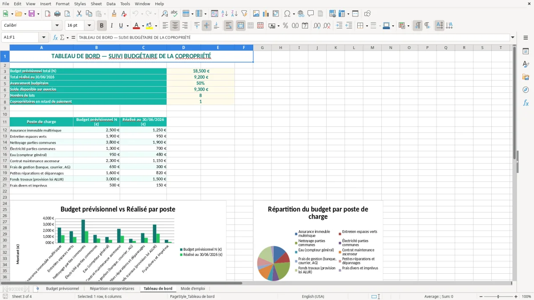Click the Print icon

point(57,14)
